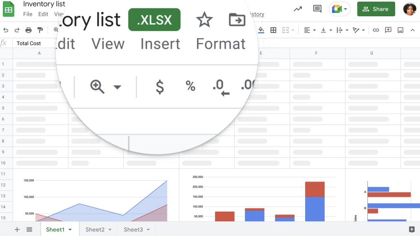Image resolution: width=420 pixels, height=236 pixels.
Task: Open the File menu
Action: [x=28, y=14]
